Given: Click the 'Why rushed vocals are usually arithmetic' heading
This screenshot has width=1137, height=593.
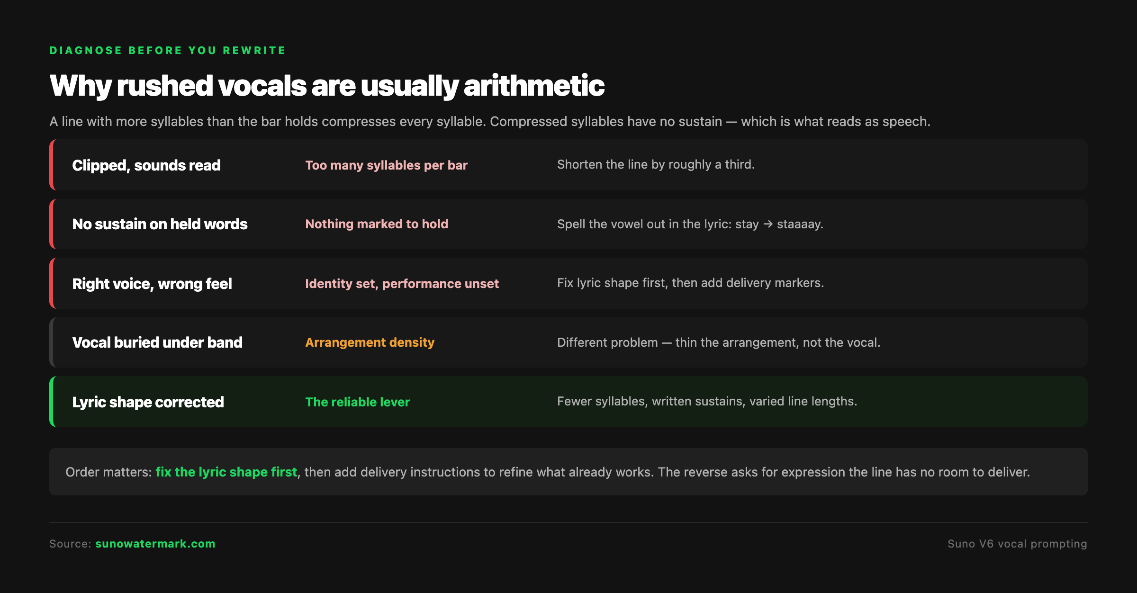Looking at the screenshot, I should coord(327,86).
